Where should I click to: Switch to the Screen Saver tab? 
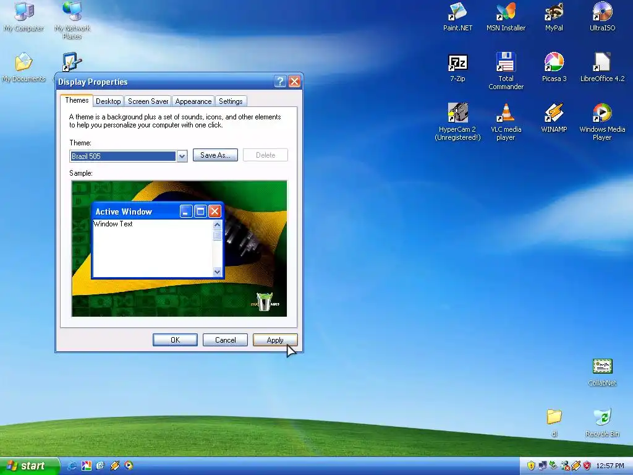[x=148, y=101]
